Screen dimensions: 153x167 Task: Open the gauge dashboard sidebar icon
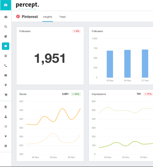coord(6,17)
